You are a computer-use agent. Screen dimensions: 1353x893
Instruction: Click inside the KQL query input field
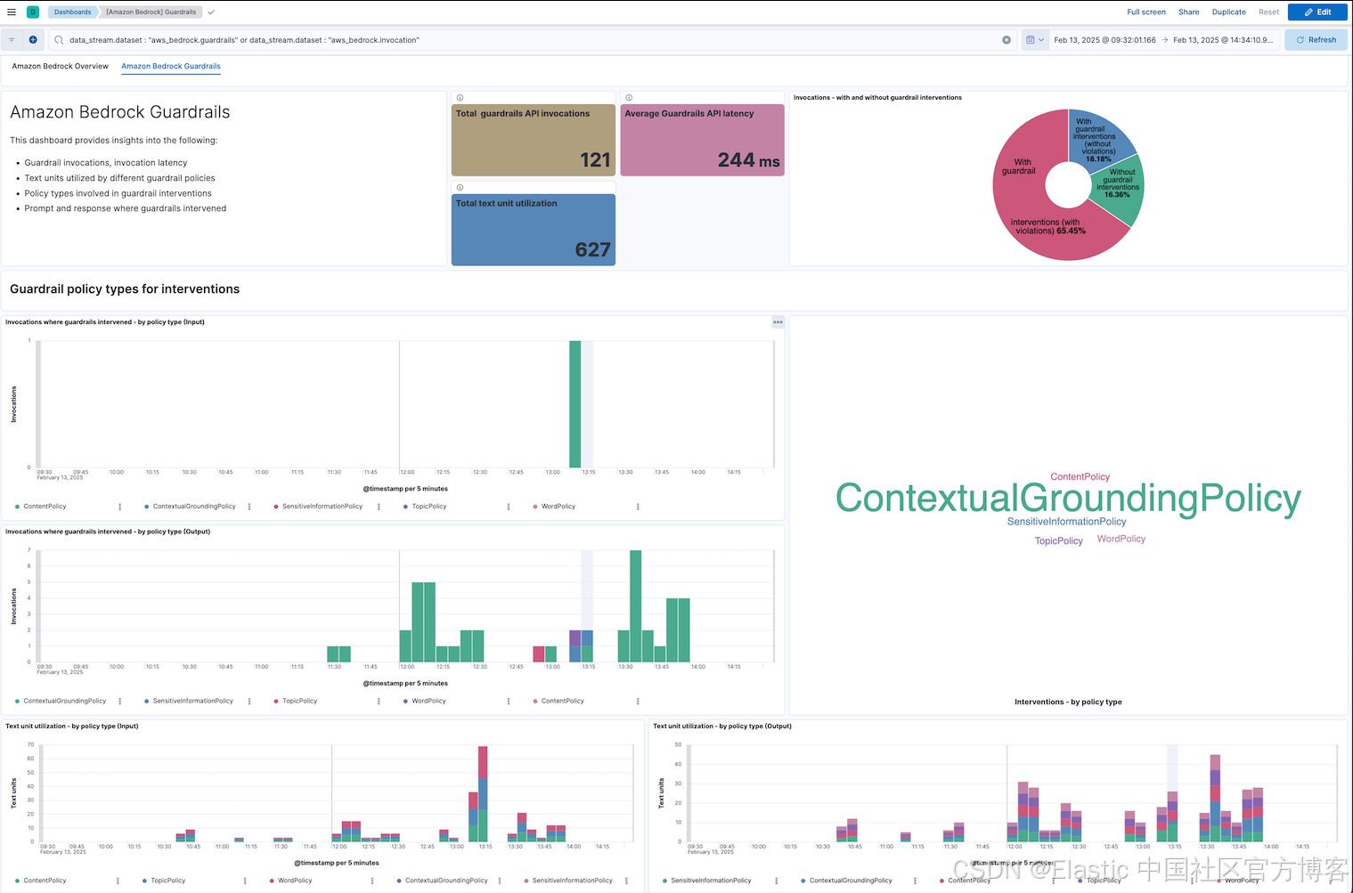(x=532, y=40)
